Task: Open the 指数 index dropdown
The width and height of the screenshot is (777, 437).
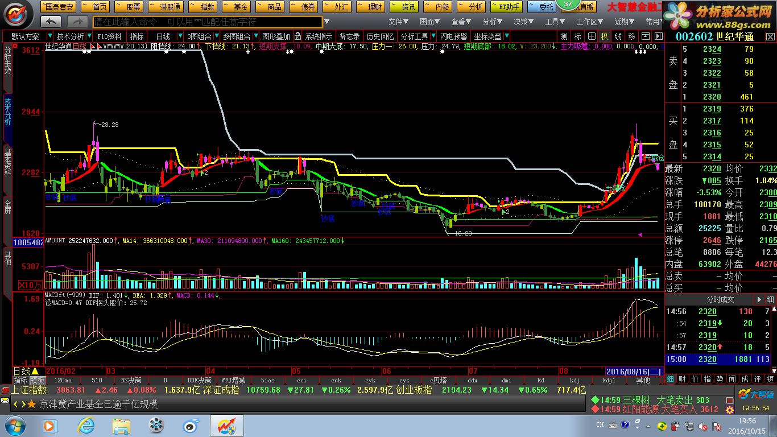Action: [203, 7]
